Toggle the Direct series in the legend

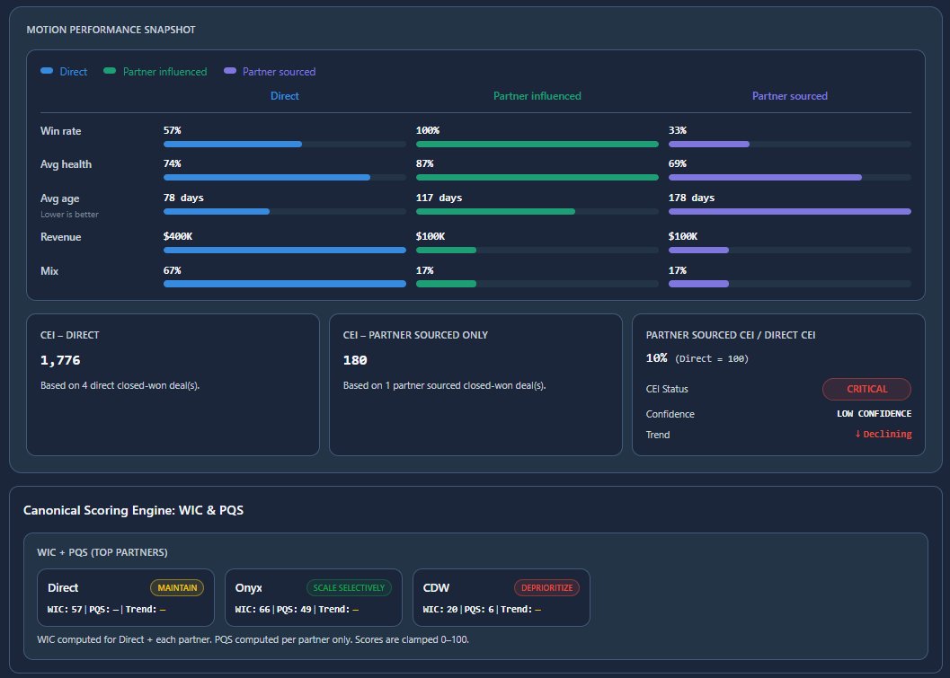point(64,72)
